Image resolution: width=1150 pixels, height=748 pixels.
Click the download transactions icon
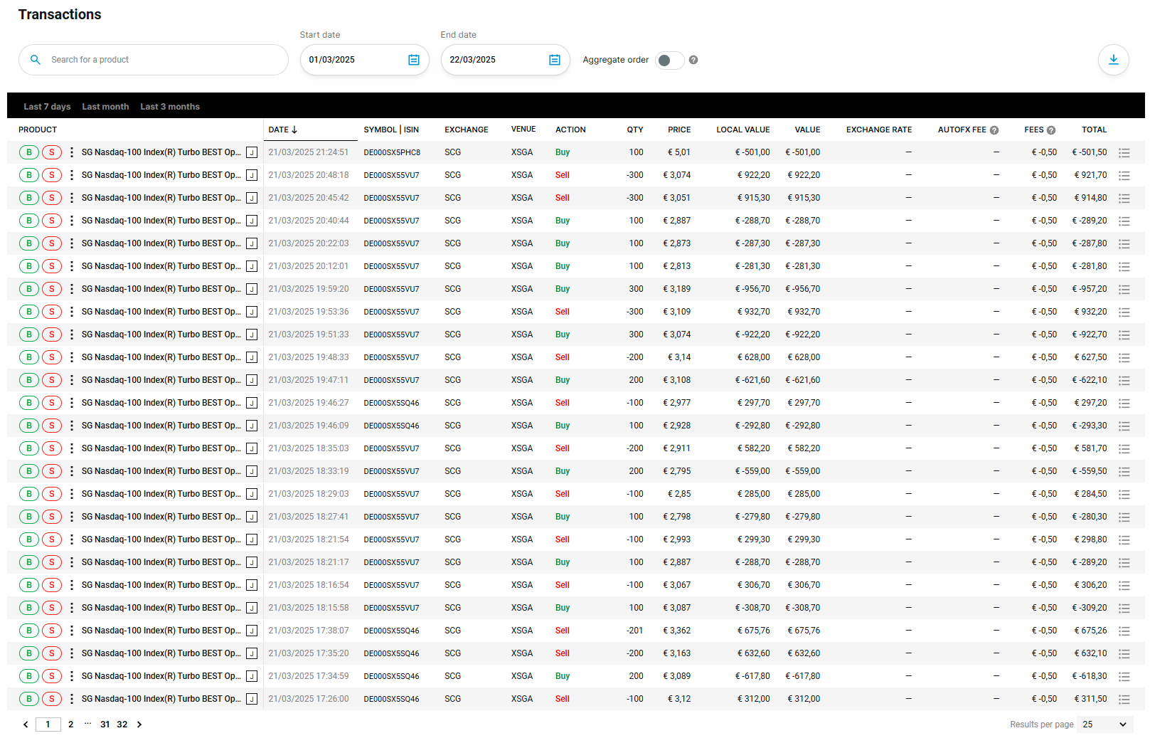(x=1113, y=60)
